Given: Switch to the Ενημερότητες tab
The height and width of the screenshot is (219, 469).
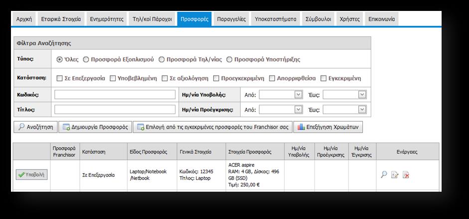Looking at the screenshot, I should [x=107, y=19].
